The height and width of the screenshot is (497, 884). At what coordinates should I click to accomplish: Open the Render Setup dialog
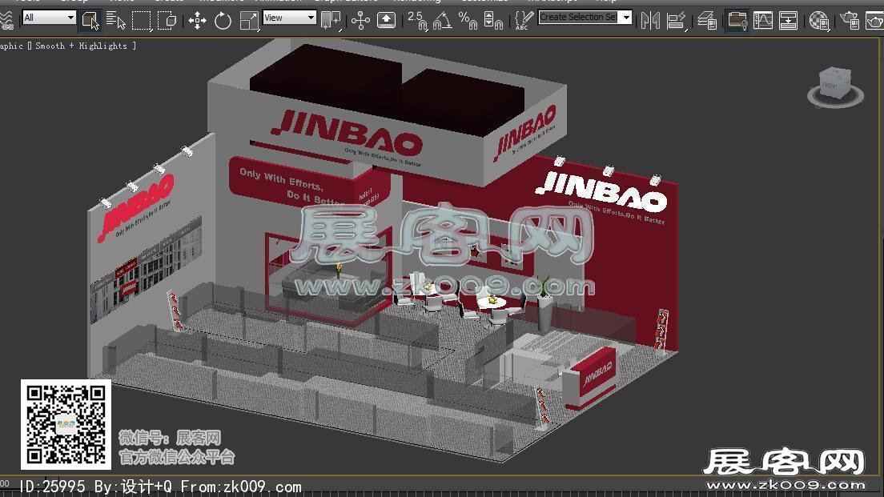pyautogui.click(x=849, y=21)
